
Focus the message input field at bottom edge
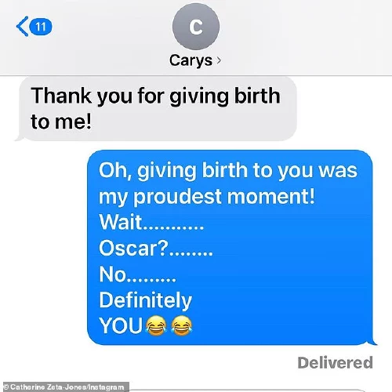247,390
